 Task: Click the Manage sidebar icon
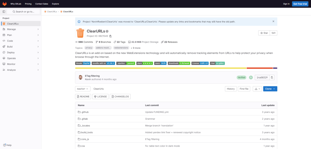point(4,29)
